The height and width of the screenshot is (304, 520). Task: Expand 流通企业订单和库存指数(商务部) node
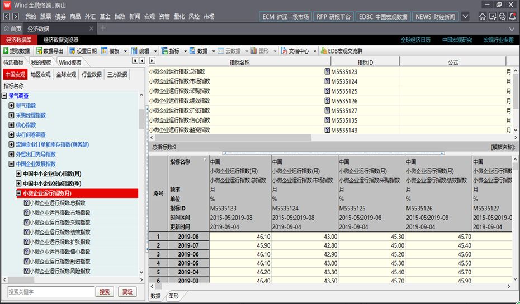click(x=11, y=144)
